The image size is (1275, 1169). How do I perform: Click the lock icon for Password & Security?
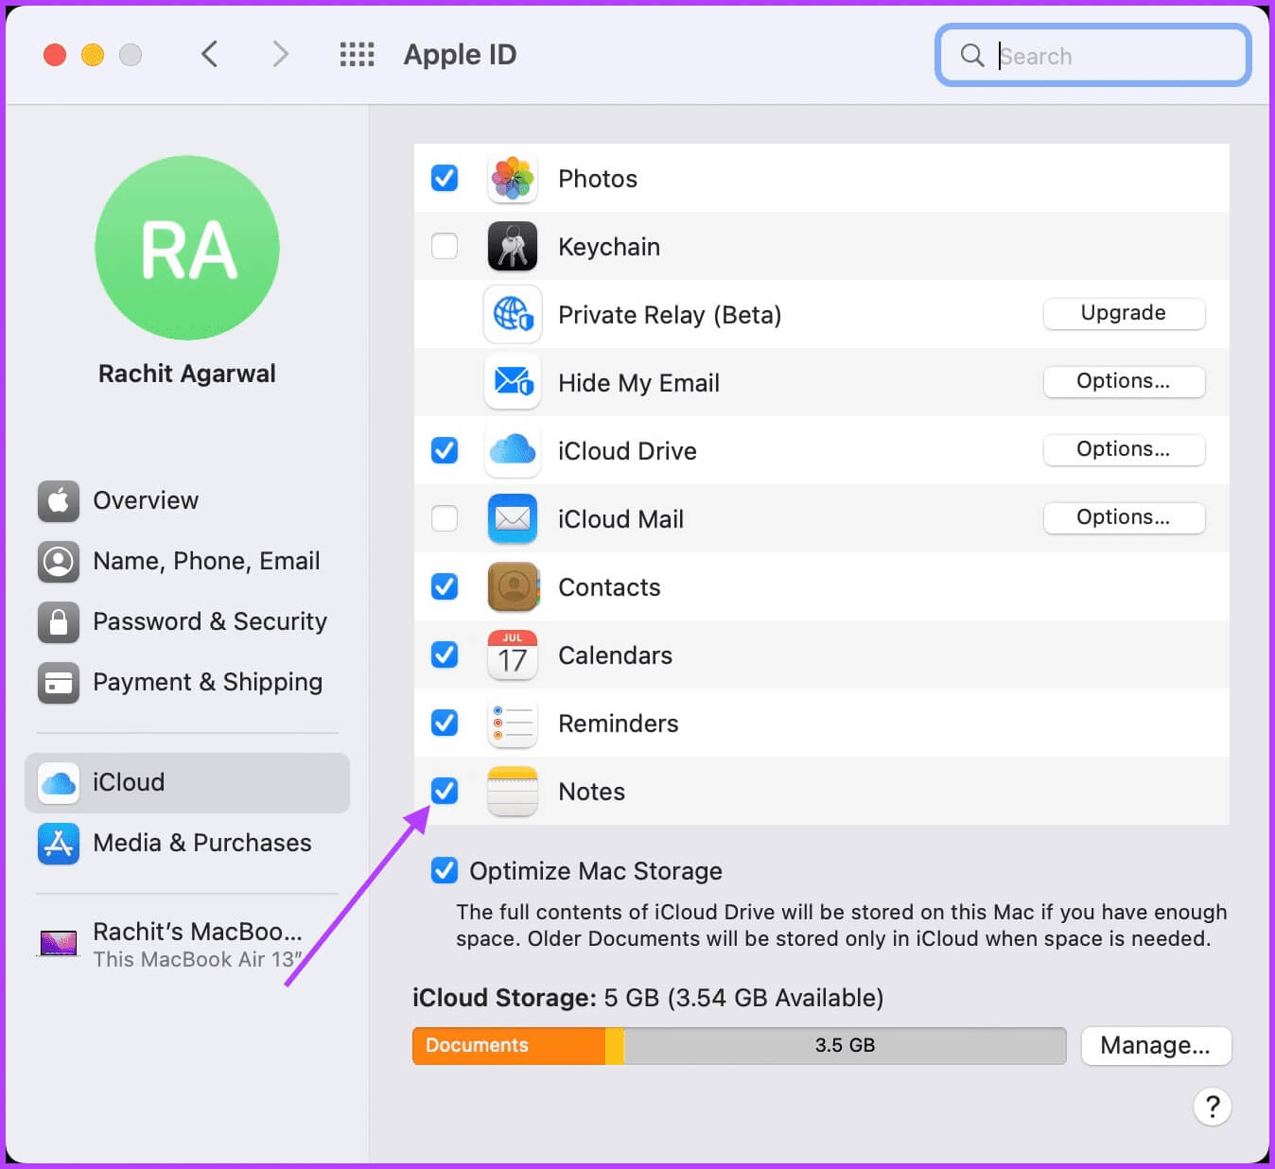click(x=59, y=621)
